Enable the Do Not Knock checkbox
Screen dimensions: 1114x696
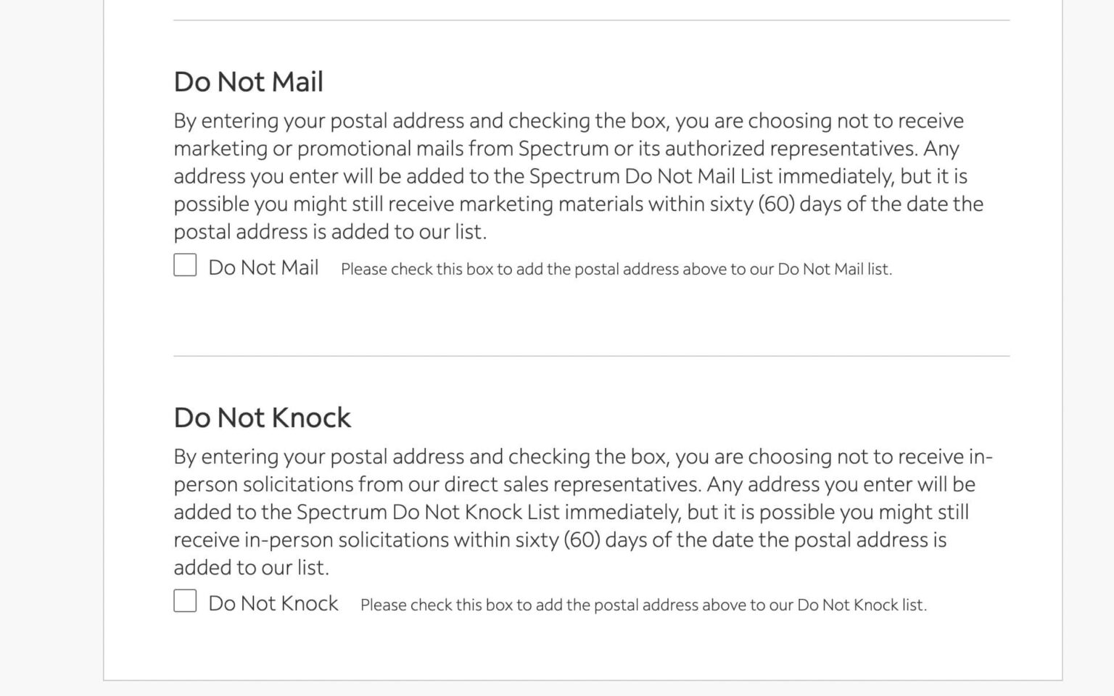pos(185,601)
